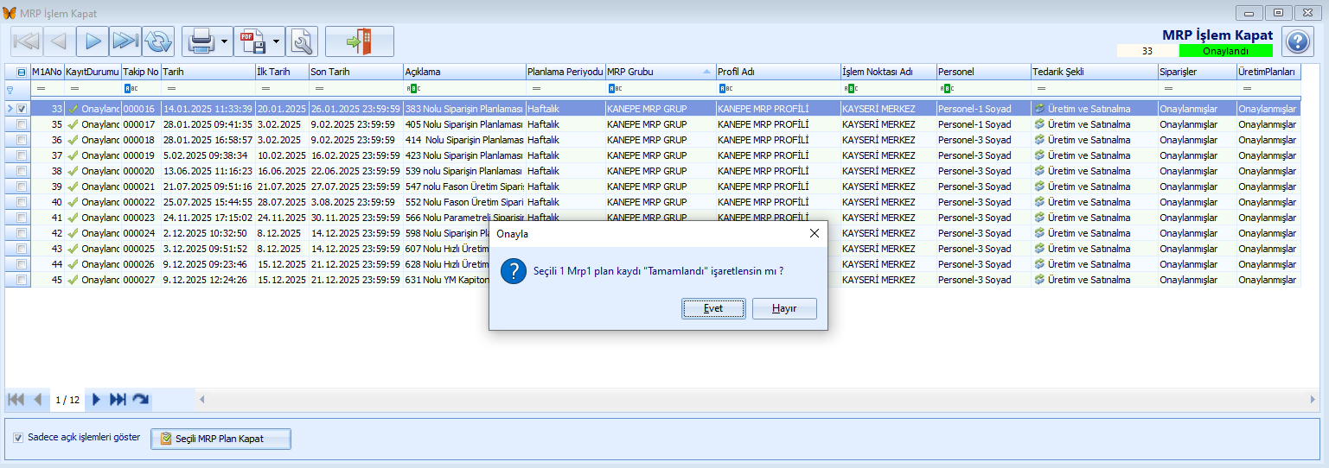
Task: Click the green Onaylandı status field
Action: 1225,51
